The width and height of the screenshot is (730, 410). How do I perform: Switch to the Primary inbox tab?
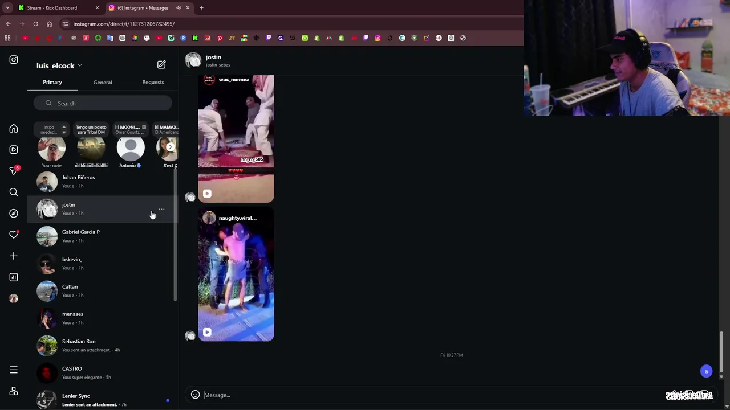coord(52,82)
